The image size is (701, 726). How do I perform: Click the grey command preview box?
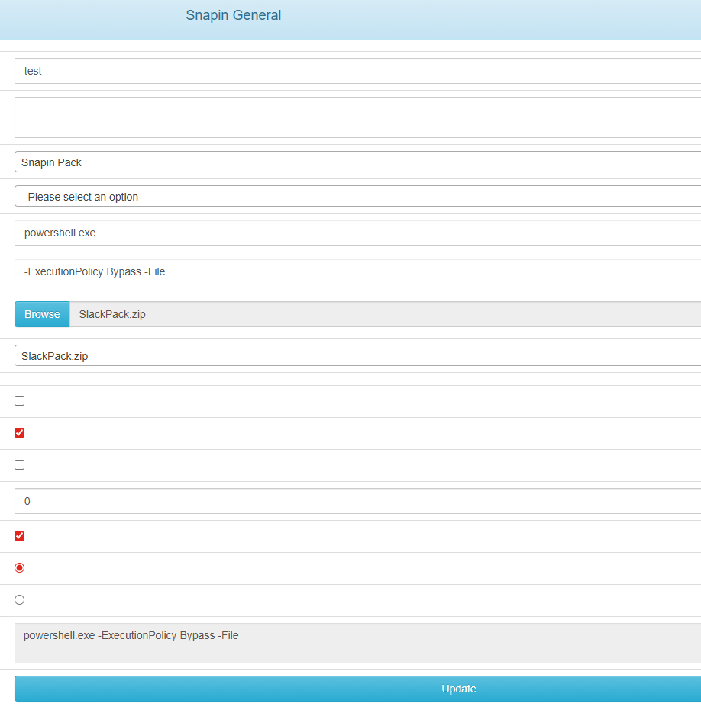[x=357, y=643]
